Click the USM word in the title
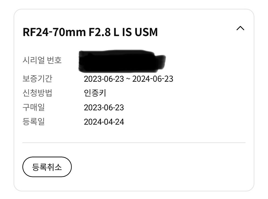Screen dimensions: 268x199 pyautogui.click(x=146, y=32)
